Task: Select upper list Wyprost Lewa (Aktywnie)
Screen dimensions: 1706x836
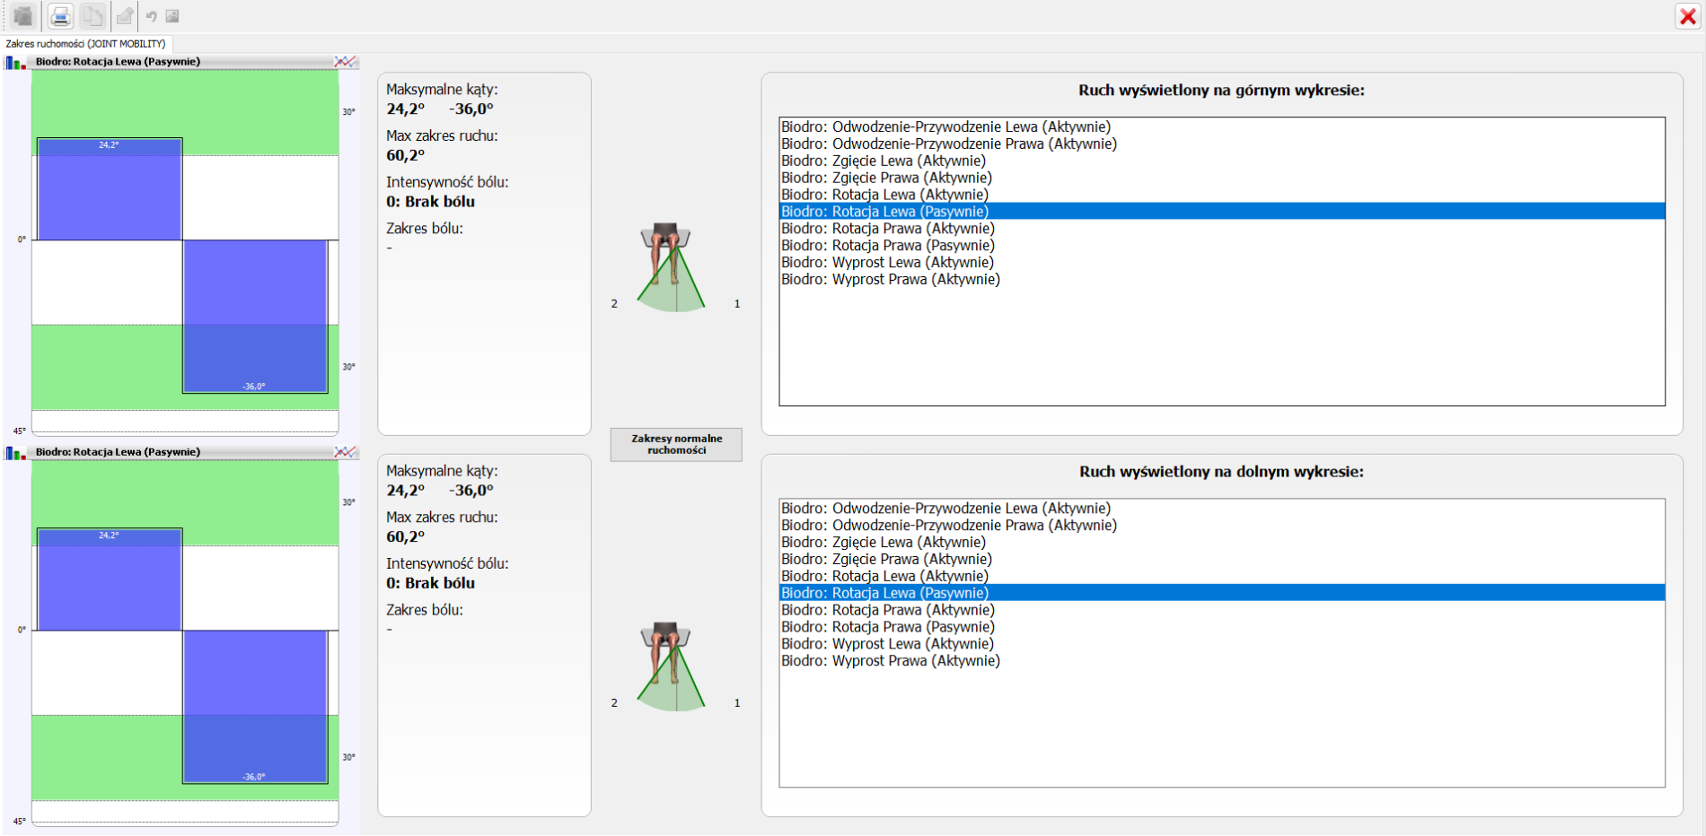Action: pyautogui.click(x=1222, y=263)
